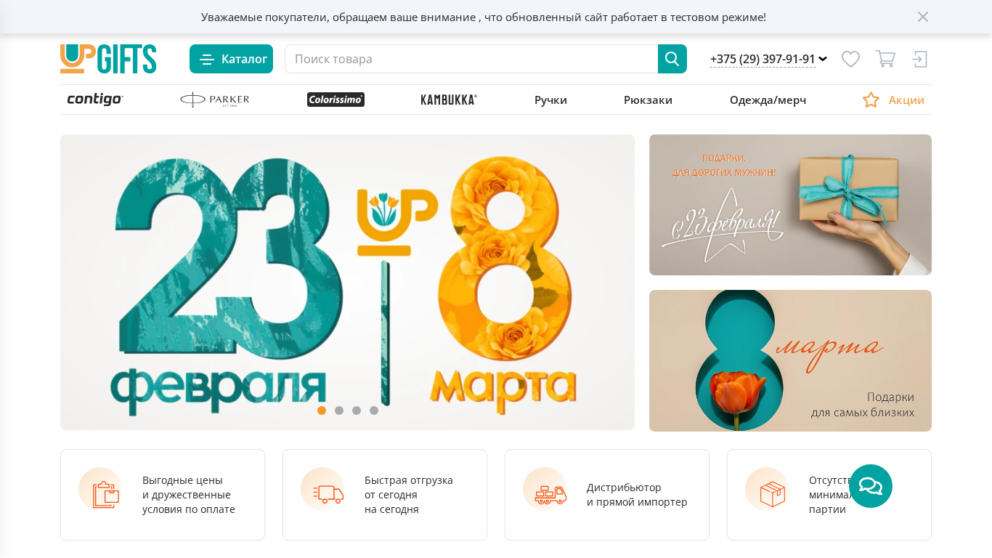Select the second carousel slide dot
Image resolution: width=992 pixels, height=558 pixels.
click(339, 411)
